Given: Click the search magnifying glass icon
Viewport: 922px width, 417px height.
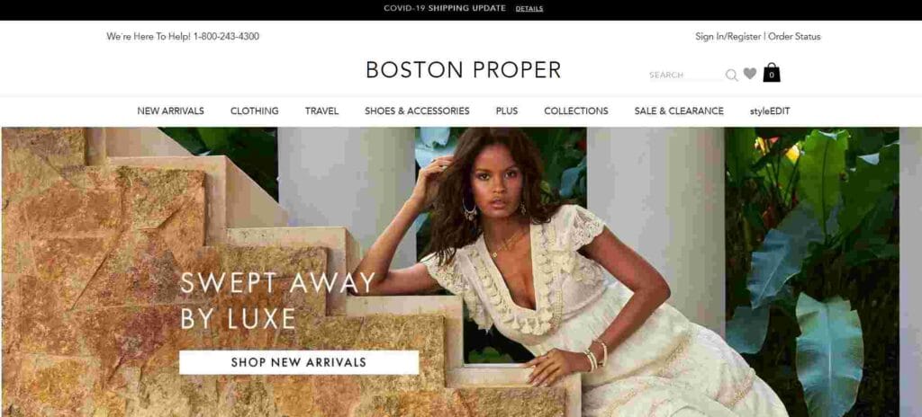Looking at the screenshot, I should pyautogui.click(x=731, y=75).
